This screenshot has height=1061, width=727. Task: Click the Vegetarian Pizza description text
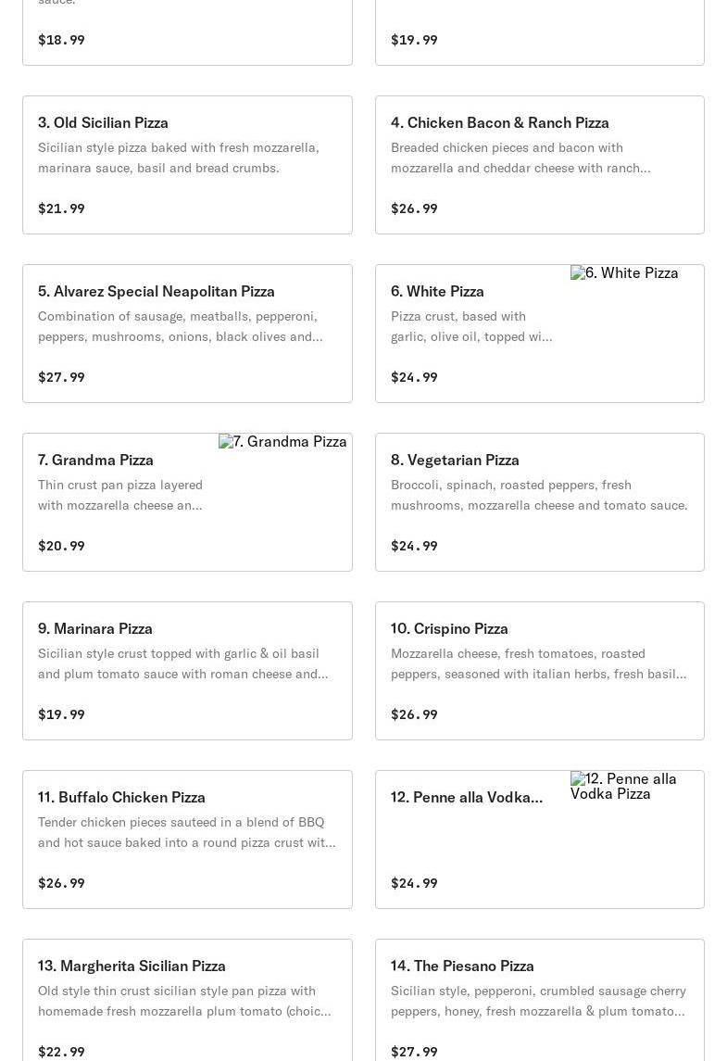click(x=538, y=495)
